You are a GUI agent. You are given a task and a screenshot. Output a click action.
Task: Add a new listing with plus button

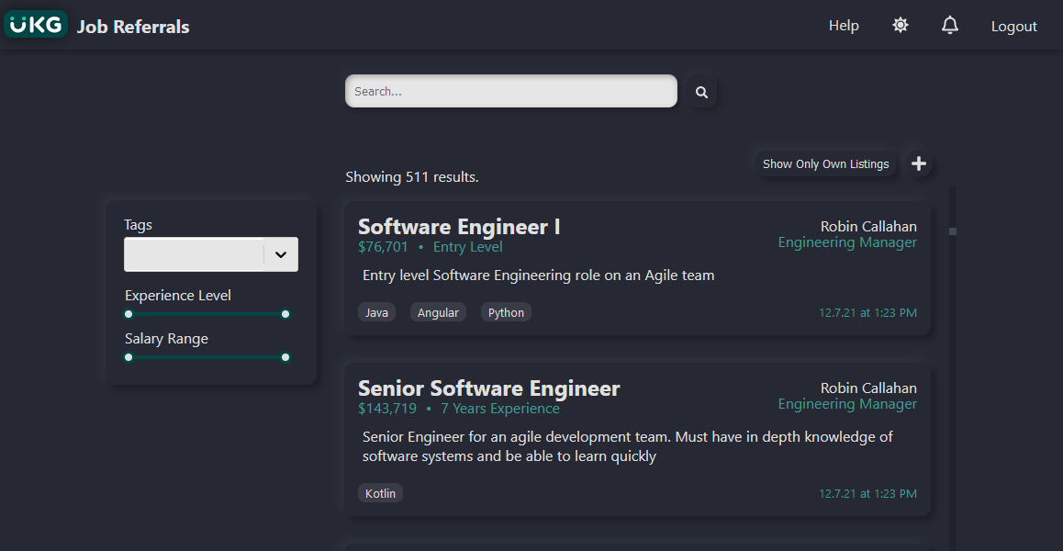(x=919, y=163)
